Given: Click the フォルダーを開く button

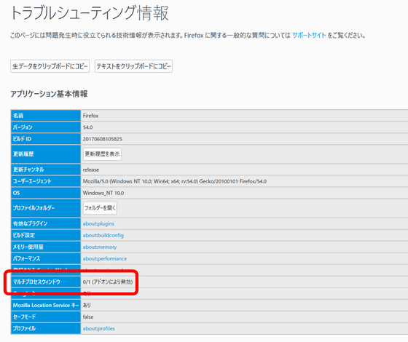Looking at the screenshot, I should [100, 208].
